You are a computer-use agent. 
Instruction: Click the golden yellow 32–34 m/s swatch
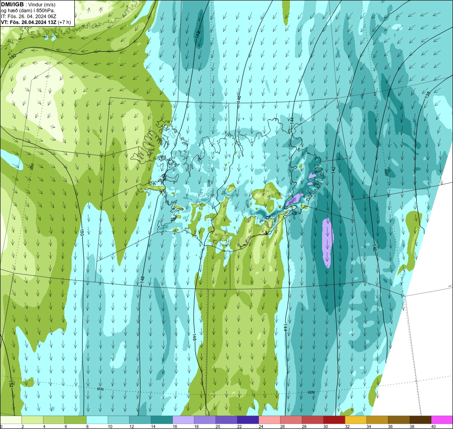coord(356,420)
